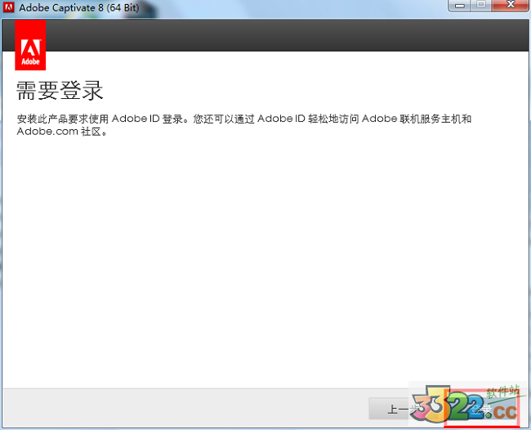Maximize the Adobe Captivate 8 installer window
The height and width of the screenshot is (430, 531).
point(481,5)
